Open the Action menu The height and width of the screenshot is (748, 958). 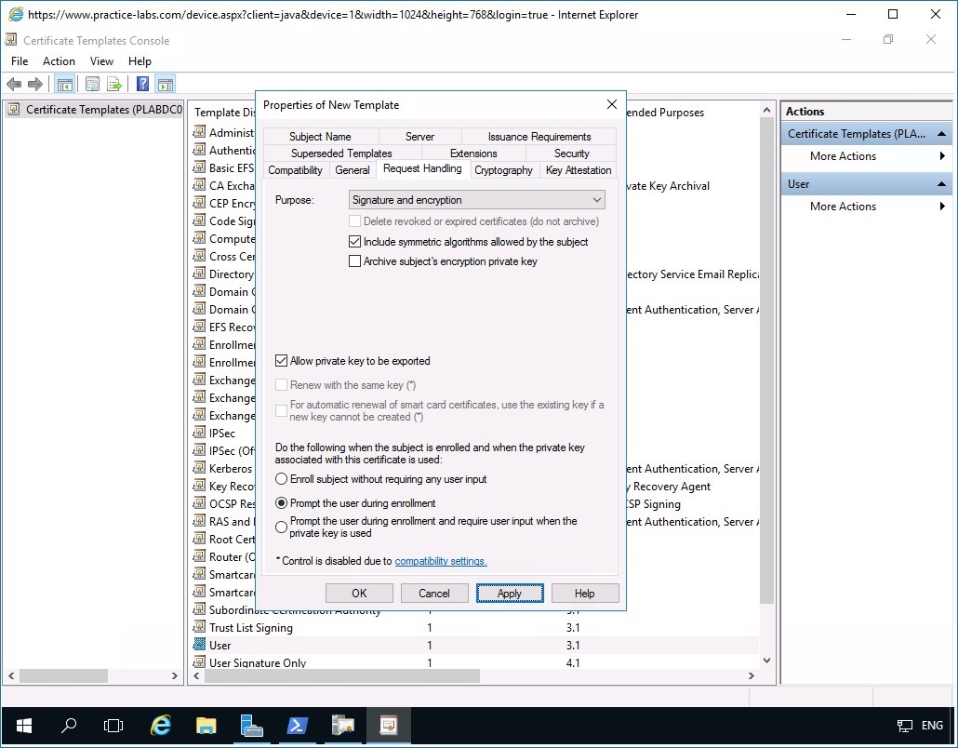coord(59,60)
